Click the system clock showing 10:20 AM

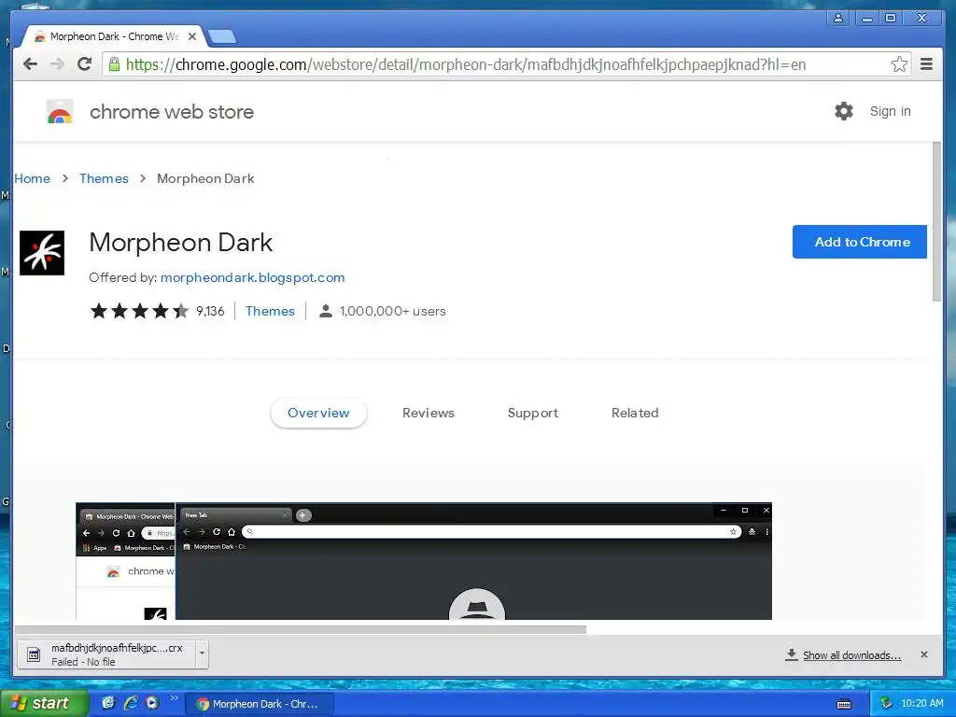(921, 704)
